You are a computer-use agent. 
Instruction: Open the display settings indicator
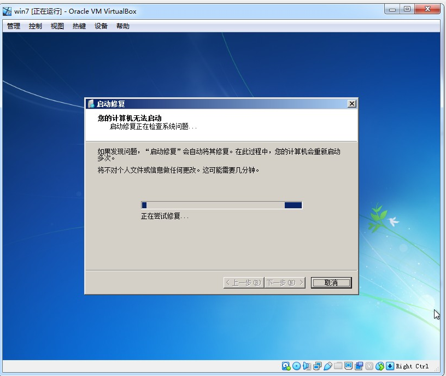point(349,366)
